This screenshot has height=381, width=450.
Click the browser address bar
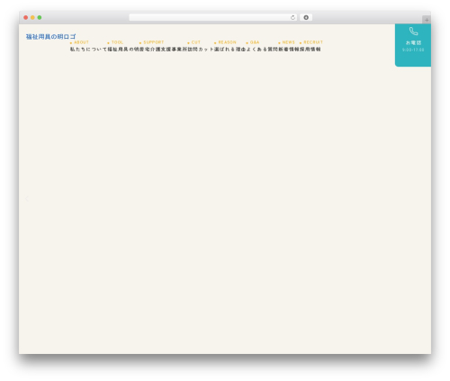coord(213,17)
